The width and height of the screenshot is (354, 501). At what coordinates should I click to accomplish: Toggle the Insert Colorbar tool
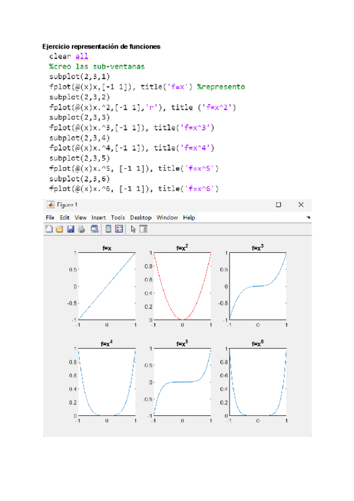(108, 229)
